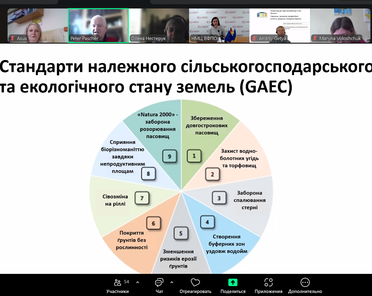Click the number 8 badge in the pie chart
This screenshot has width=372, height=296.
pos(148,174)
